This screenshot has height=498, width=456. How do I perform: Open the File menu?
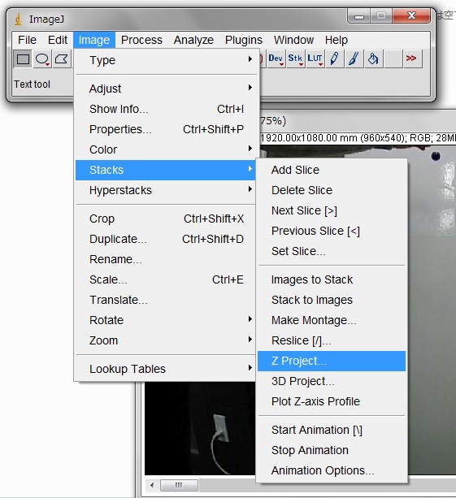point(27,40)
